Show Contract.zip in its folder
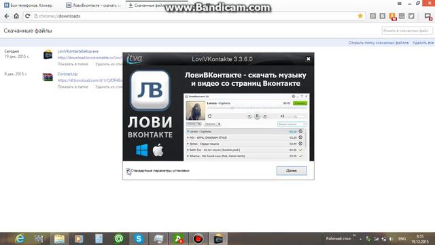Screen dimensions: 435x245 73,86
